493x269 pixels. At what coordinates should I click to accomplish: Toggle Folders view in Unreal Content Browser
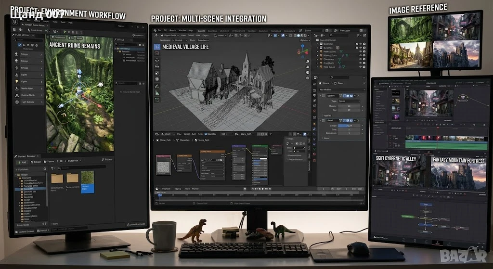(107, 160)
